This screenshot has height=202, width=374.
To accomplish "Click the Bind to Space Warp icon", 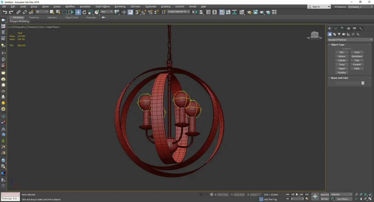I will tap(31, 12).
